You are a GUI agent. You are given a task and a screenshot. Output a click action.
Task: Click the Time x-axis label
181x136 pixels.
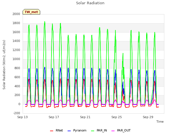pos(160,122)
